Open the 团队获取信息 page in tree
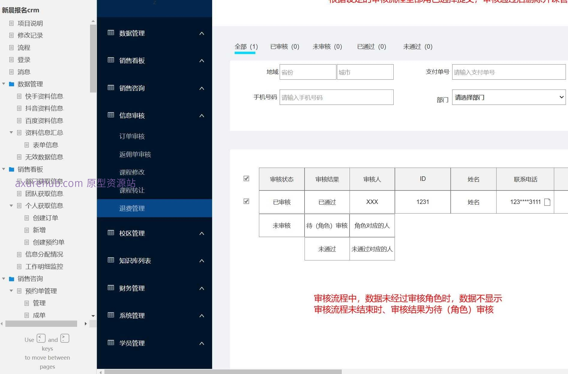Image resolution: width=568 pixels, height=374 pixels. (x=44, y=193)
